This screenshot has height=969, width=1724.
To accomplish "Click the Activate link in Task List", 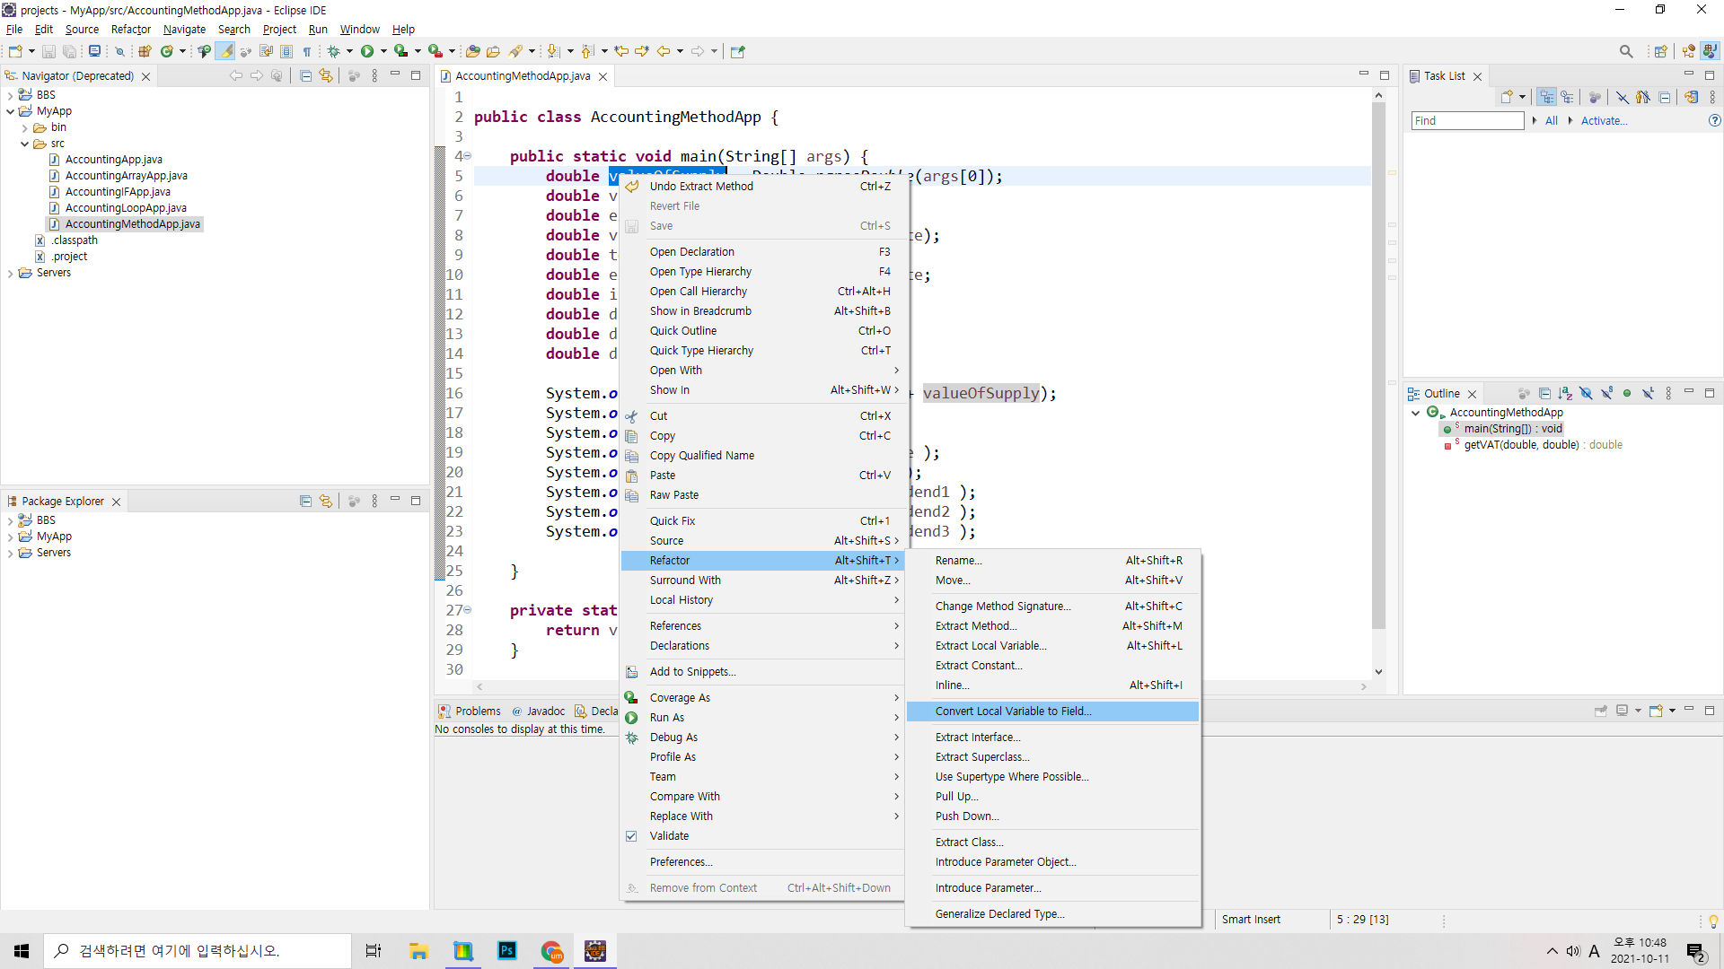I will click(x=1603, y=120).
